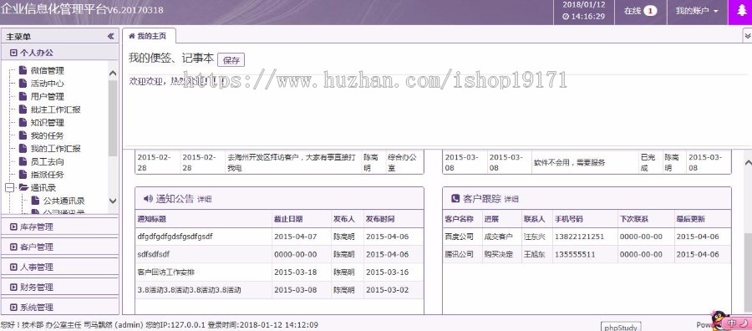The height and width of the screenshot is (331, 752).
Task: Click date 2018/01/12 in header
Action: 584,5
